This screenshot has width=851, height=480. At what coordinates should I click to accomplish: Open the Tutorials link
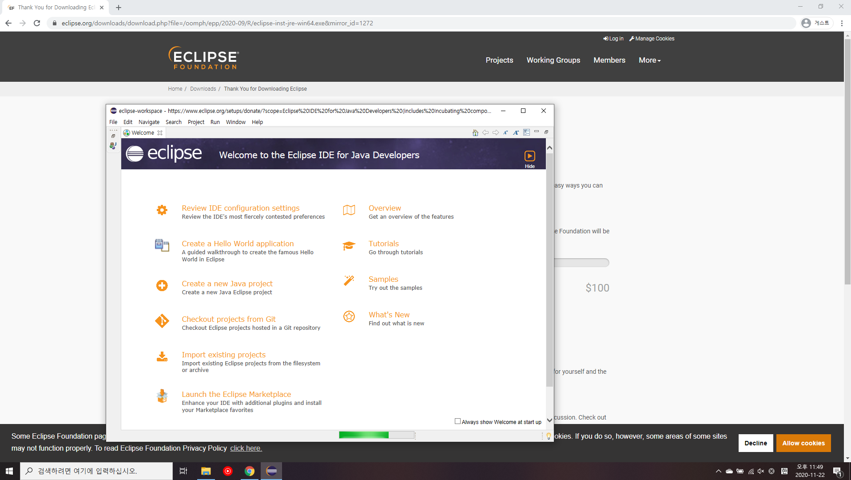pos(384,244)
